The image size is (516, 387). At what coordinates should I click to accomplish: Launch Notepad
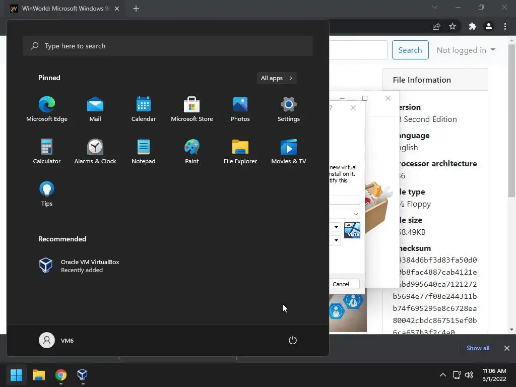tap(144, 151)
